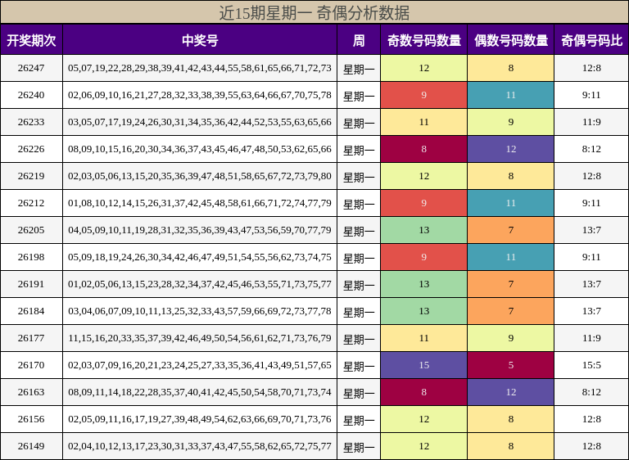Select draw number 26156
This screenshot has height=460, width=629.
pyautogui.click(x=31, y=419)
